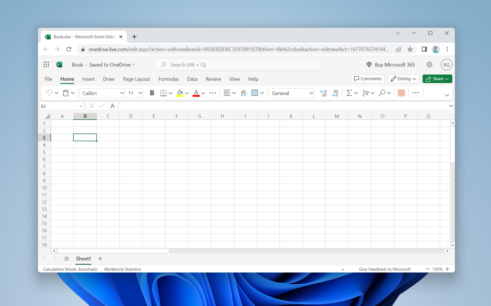Open the Name Box B3 dropdown
Screen dimensions: 491x306
tap(81, 106)
